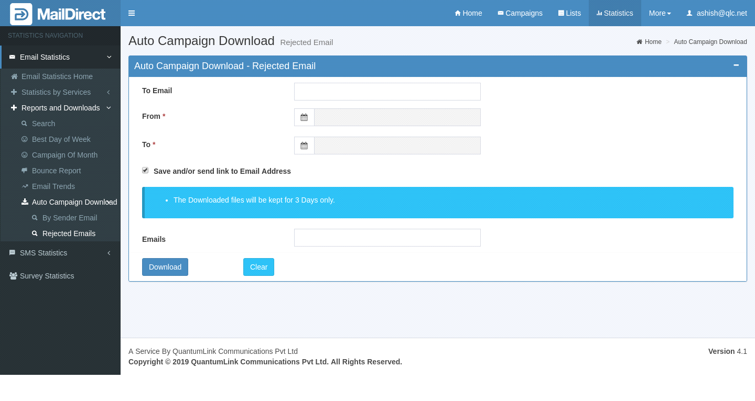
Task: Expand Statistics by Services submenu
Action: [56, 92]
